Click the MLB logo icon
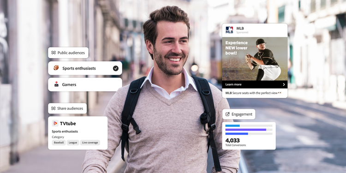Screen dimensions: 346x173 229,30
